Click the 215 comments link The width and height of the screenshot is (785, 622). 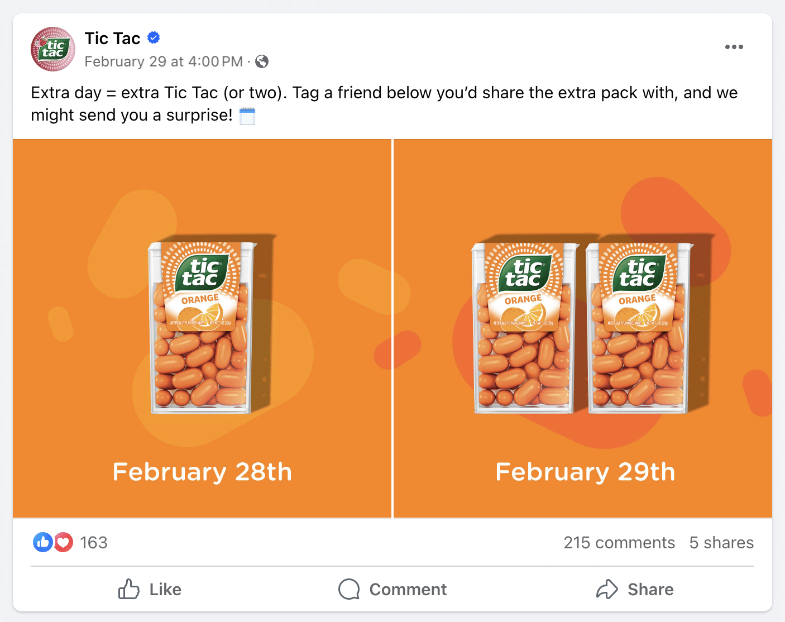click(x=619, y=542)
